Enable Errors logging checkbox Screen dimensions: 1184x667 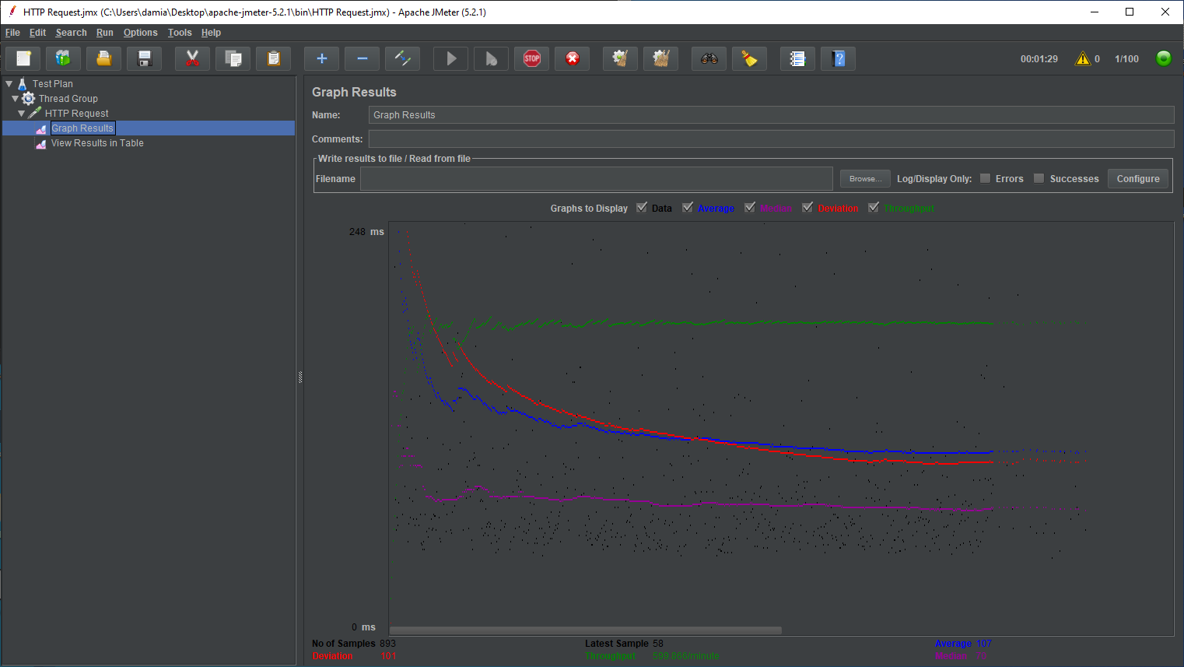click(986, 178)
